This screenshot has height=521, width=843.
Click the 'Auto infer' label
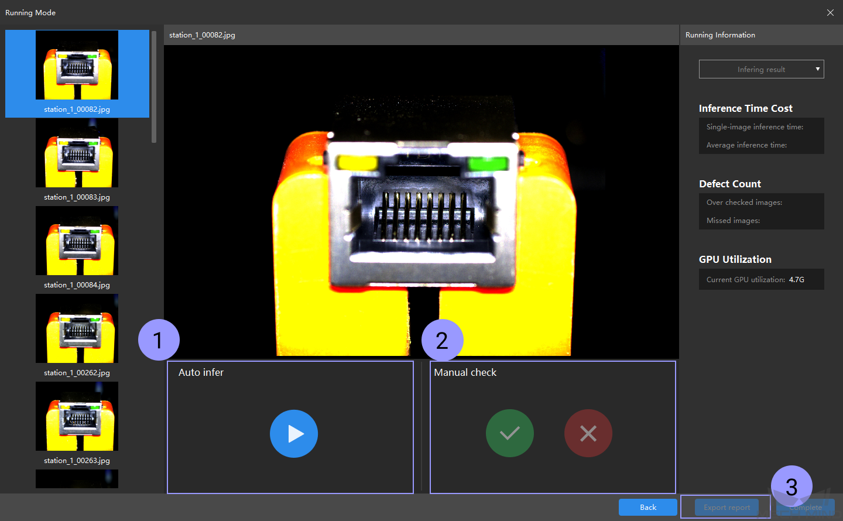tap(201, 372)
